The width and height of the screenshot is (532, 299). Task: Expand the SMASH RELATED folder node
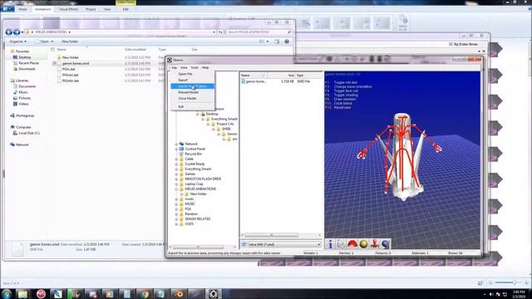176,219
